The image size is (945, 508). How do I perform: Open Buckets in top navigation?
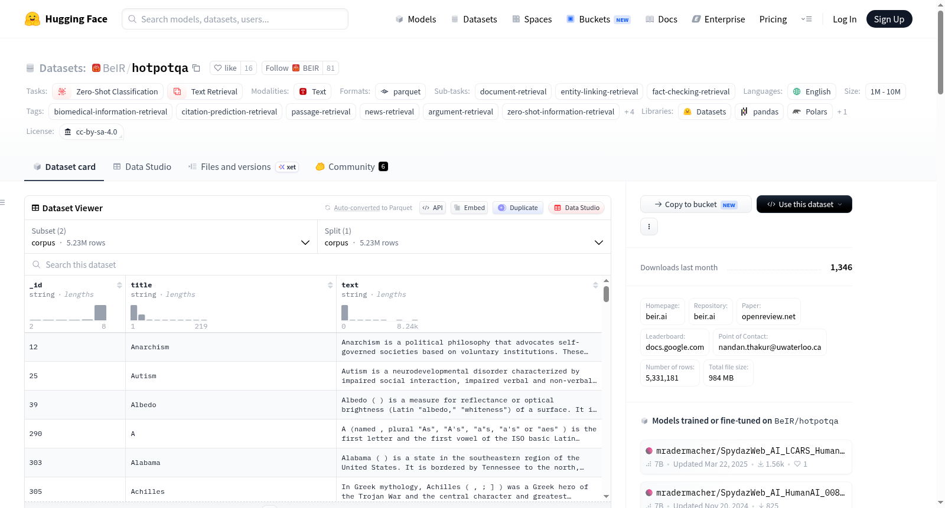(x=598, y=19)
